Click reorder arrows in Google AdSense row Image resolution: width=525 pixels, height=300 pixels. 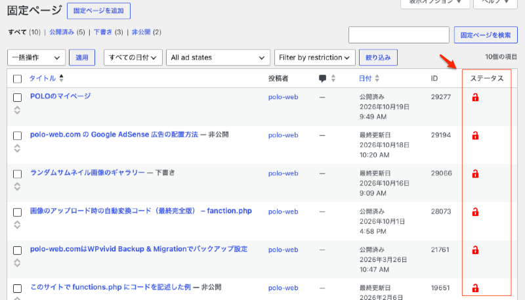coord(17,148)
